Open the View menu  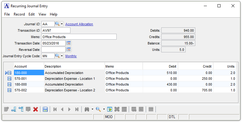coord(42,14)
